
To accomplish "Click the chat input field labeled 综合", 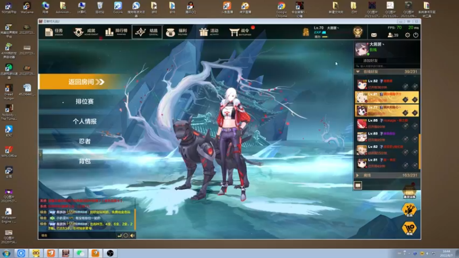I will 77,236.
